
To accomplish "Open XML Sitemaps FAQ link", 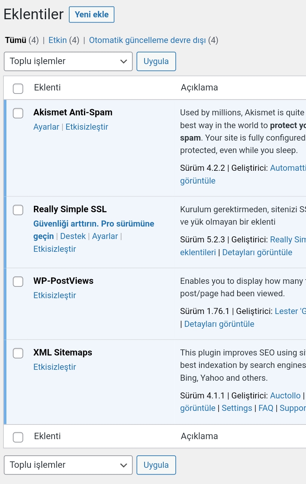I will click(x=266, y=408).
